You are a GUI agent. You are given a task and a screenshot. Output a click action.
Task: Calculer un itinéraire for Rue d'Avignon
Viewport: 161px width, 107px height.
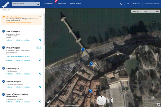(x=23, y=74)
